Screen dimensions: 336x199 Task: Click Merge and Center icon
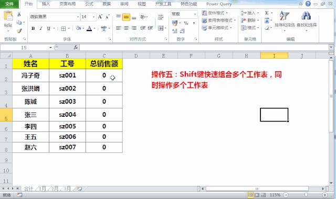coord(161,28)
